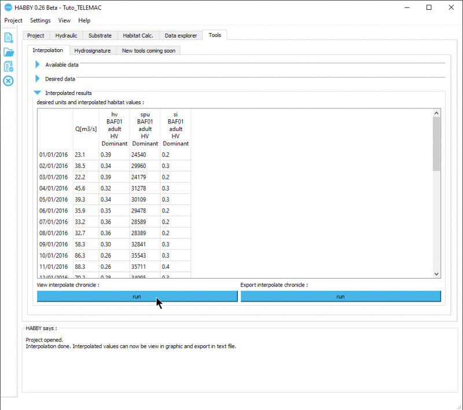The height and width of the screenshot is (410, 463).
Task: Open the Habitat Calc. tab
Action: point(138,35)
